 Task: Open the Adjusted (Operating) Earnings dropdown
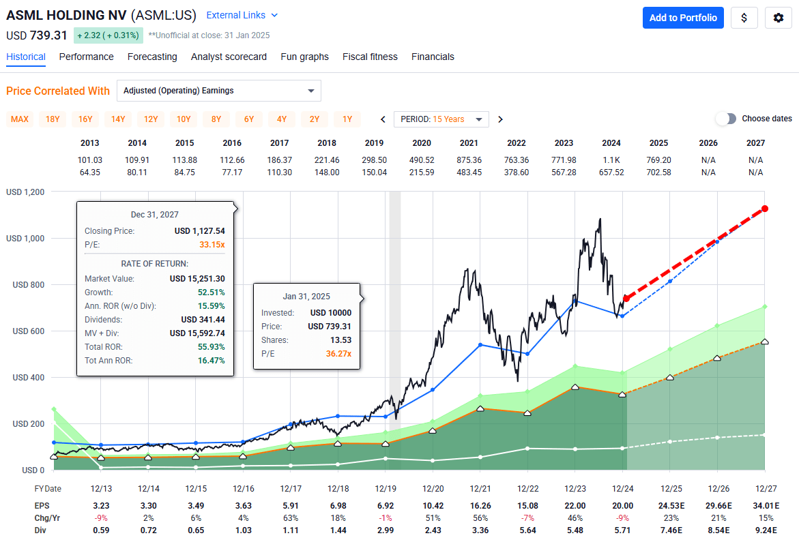(218, 90)
